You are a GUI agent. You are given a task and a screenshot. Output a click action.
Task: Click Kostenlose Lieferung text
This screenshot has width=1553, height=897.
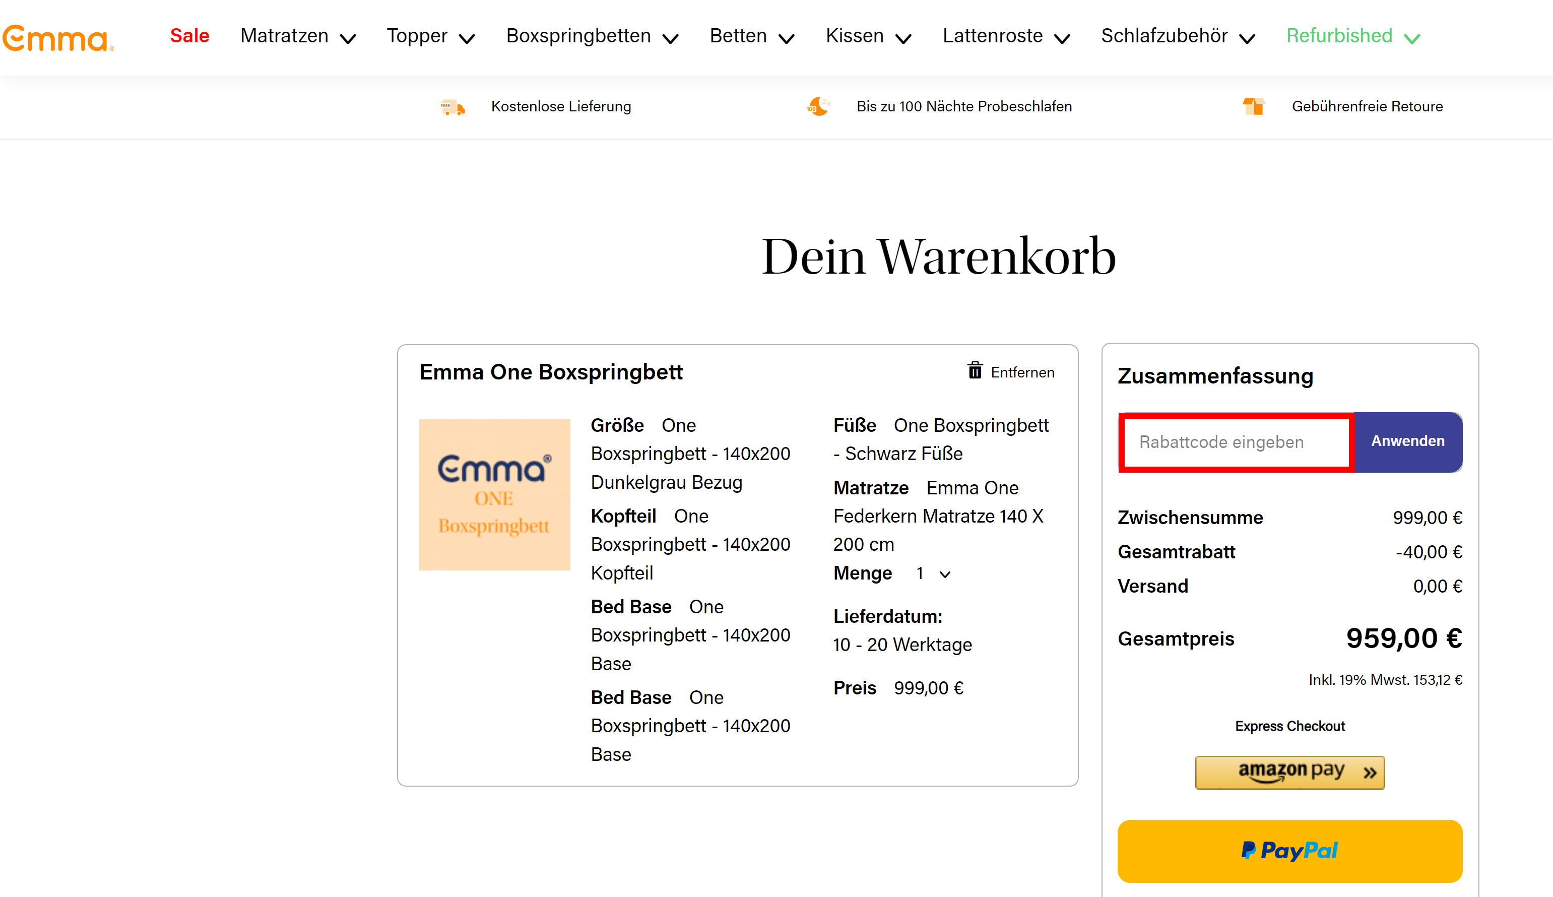pyautogui.click(x=561, y=106)
